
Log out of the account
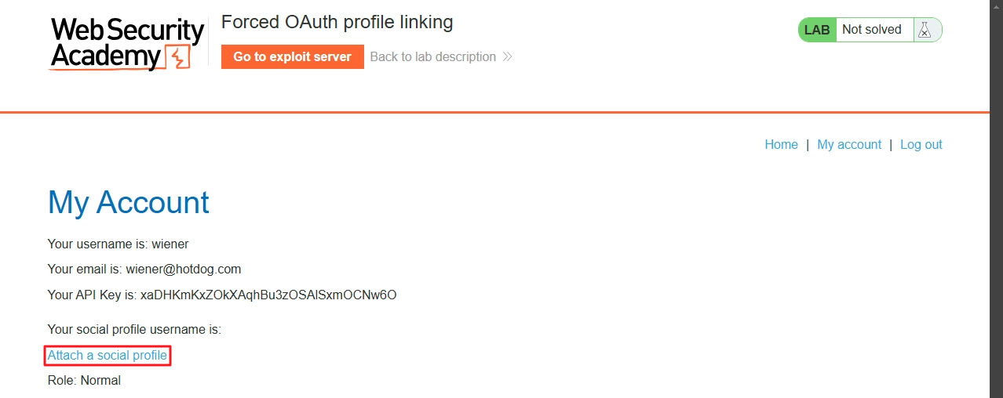coord(921,144)
